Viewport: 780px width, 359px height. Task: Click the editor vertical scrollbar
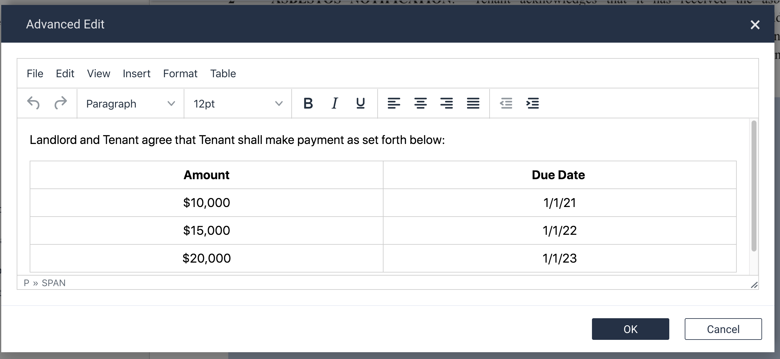pyautogui.click(x=754, y=185)
